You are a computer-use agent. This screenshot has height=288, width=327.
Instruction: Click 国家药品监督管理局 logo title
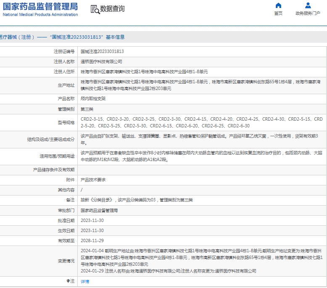(x=40, y=7)
